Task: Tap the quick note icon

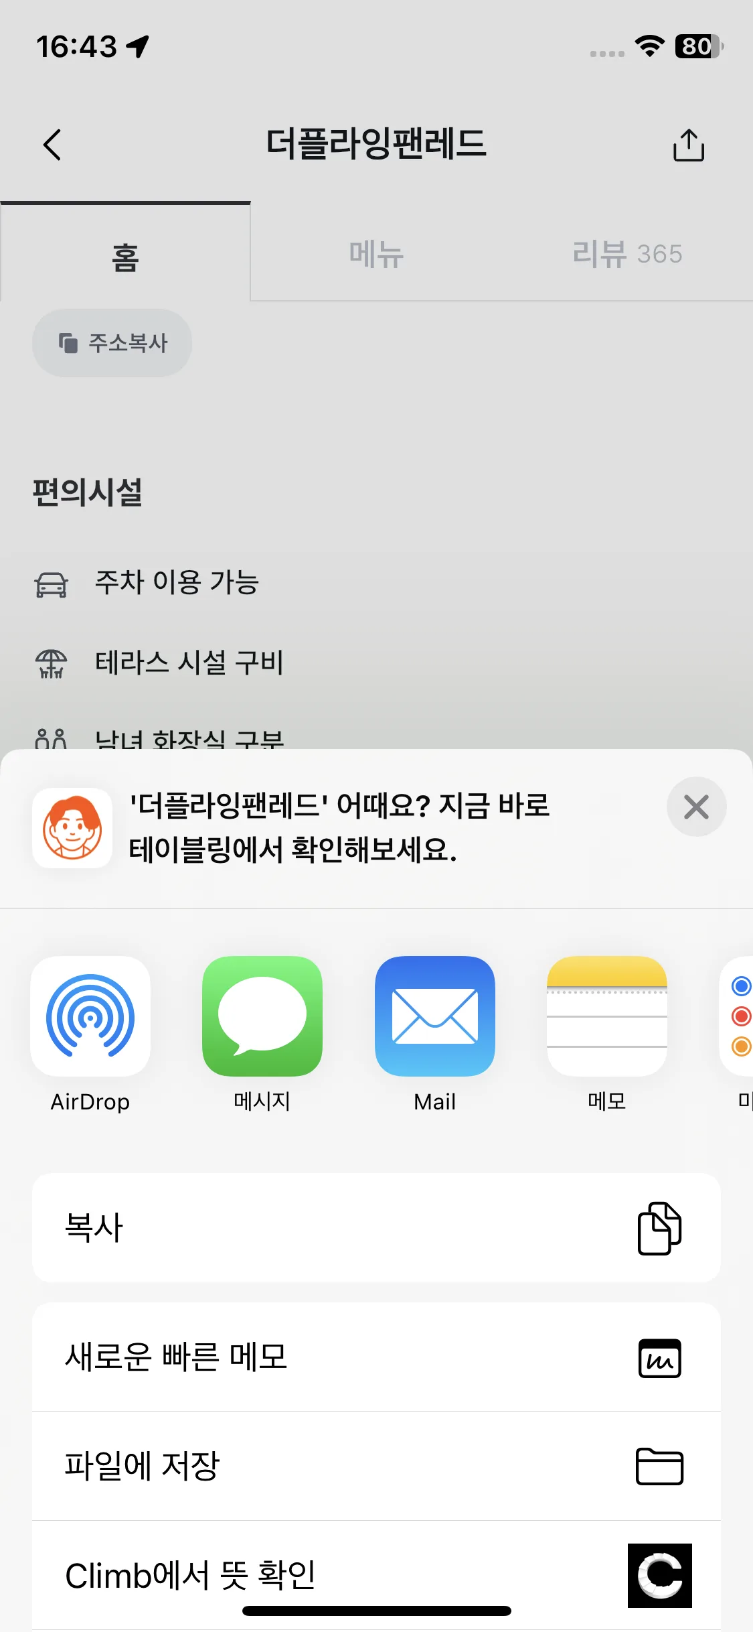Action: click(x=659, y=1358)
